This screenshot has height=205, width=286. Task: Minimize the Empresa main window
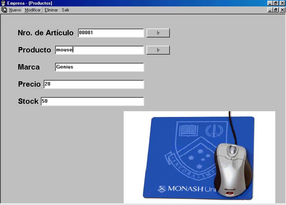(x=270, y=3)
